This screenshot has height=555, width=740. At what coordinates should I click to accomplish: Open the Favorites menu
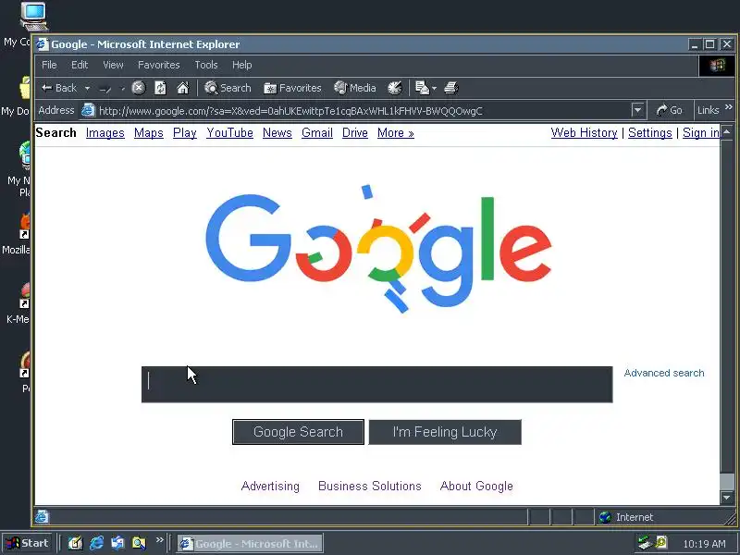point(158,65)
